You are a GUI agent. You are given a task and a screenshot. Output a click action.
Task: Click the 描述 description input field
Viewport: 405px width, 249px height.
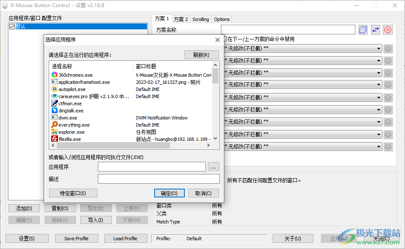click(159, 179)
